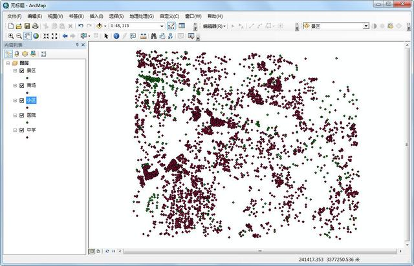Collapse the 图层 data frame node
Image resolution: width=414 pixels, height=266 pixels.
tap(8, 63)
